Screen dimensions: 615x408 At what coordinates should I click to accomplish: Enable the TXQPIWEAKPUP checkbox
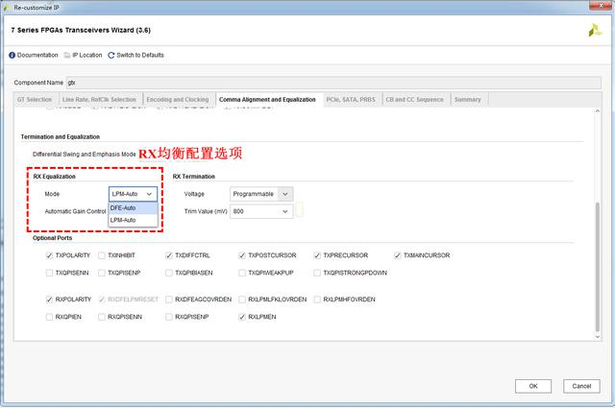(242, 273)
